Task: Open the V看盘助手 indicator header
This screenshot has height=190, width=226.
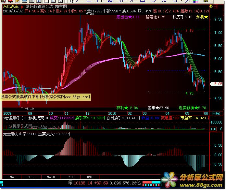Action: point(14,118)
